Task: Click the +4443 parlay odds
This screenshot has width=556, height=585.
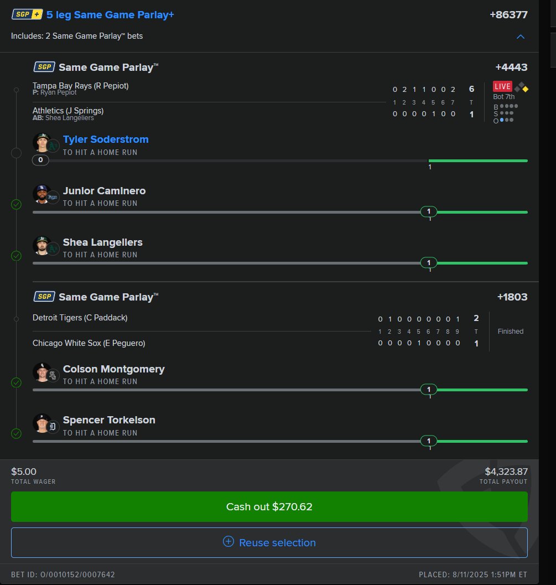Action: point(511,67)
